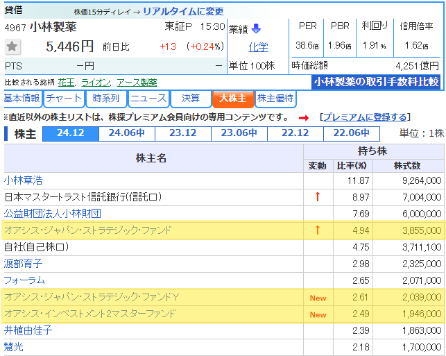Viewport: 446px width, 356px height.
Task: Select the 大株主 tab
Action: coord(233,99)
